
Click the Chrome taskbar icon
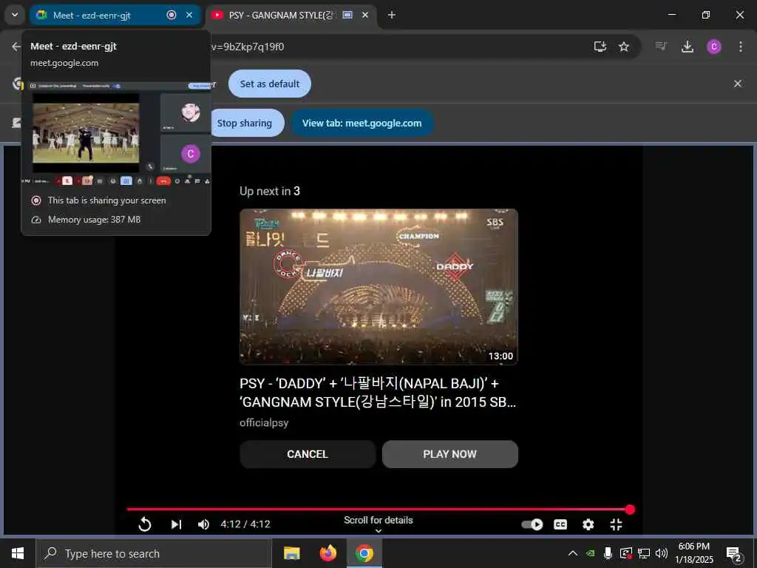(364, 553)
